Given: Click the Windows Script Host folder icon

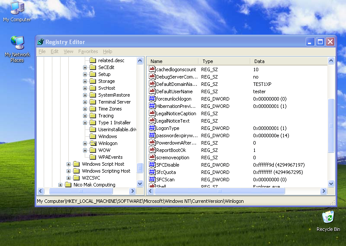Looking at the screenshot, I should click(x=77, y=164).
